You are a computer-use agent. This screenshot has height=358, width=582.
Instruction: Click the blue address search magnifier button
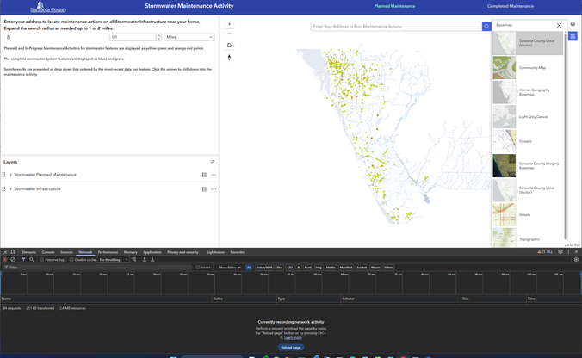click(x=486, y=27)
